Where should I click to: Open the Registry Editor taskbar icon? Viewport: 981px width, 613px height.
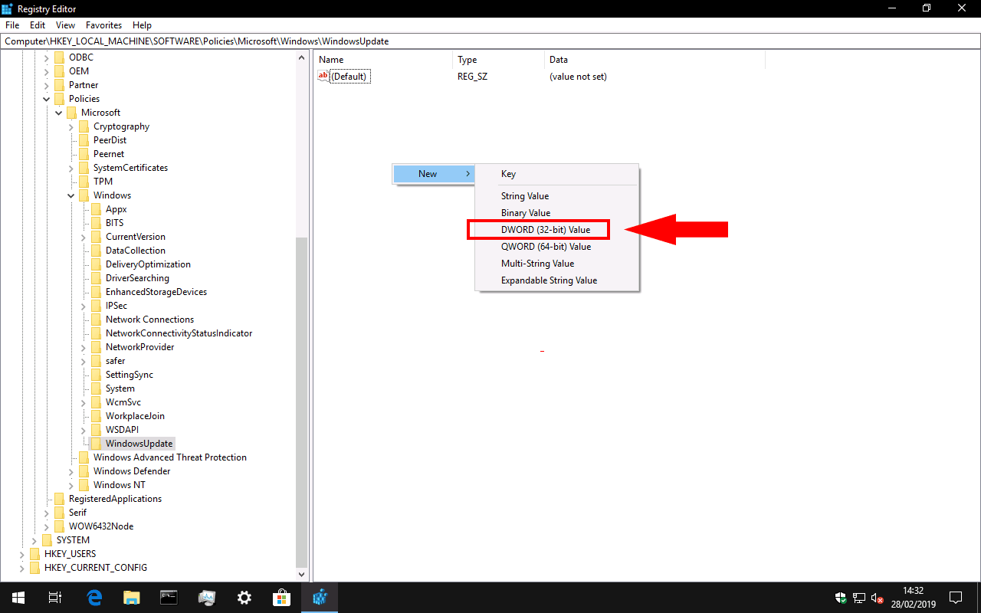pyautogui.click(x=320, y=597)
